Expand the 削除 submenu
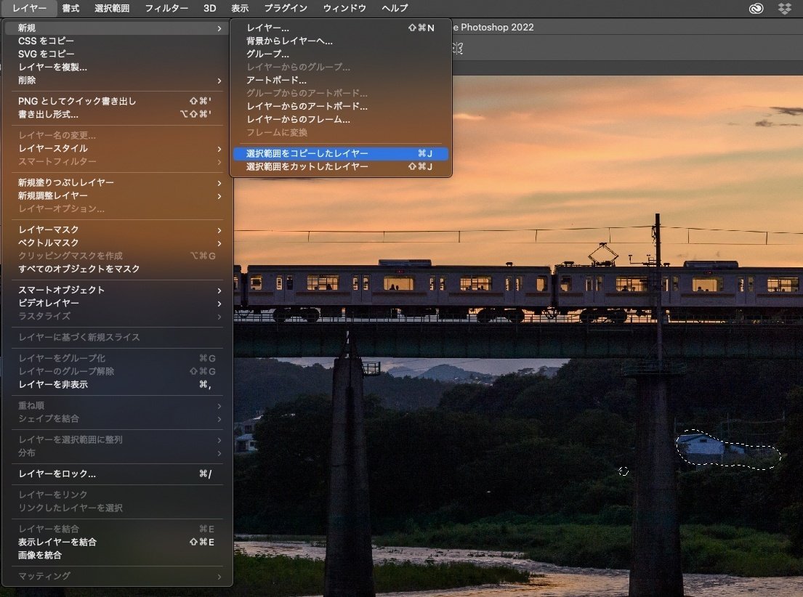Screen dimensions: 803x597 click(x=117, y=81)
